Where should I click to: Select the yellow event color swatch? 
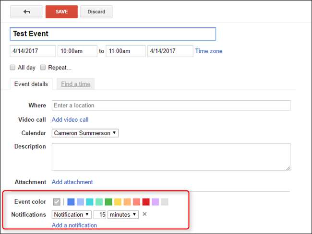tap(118, 202)
